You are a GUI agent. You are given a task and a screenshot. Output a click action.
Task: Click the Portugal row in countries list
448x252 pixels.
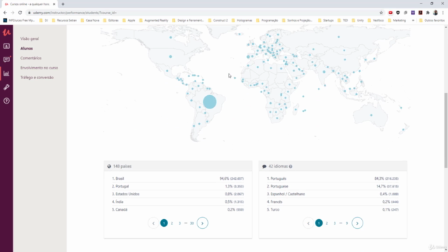tap(178, 186)
